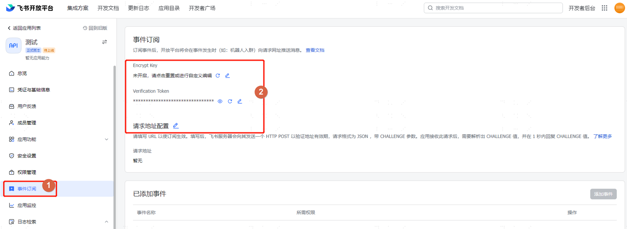Open the 查看文档 link
627x229 pixels.
(x=315, y=50)
